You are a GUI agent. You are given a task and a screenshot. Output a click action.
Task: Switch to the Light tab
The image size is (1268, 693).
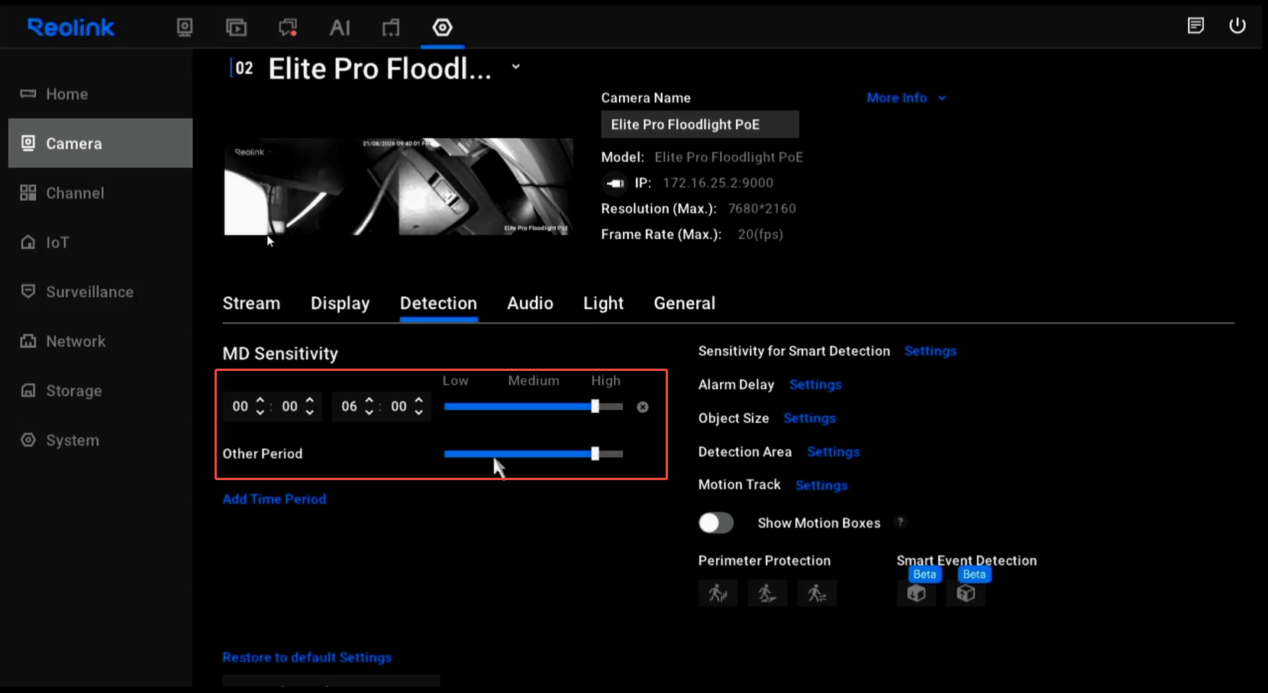(x=603, y=303)
